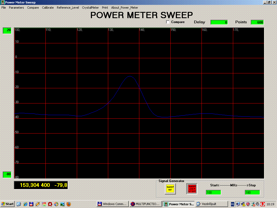Launch Show Desktop from quick launch
Image resolution: width=277 pixels, height=208 pixels.
point(19,204)
